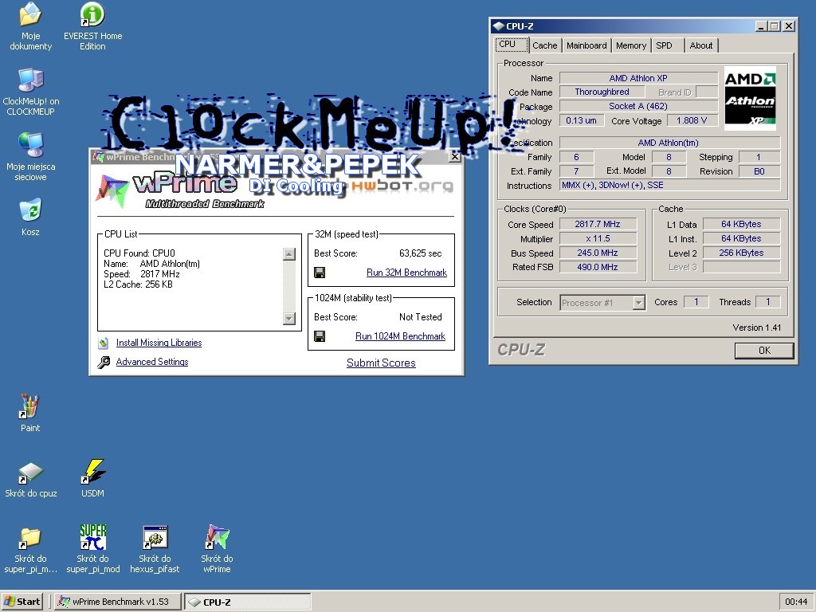Click Code Name field Thoroughbred
This screenshot has width=816, height=612.
[602, 92]
